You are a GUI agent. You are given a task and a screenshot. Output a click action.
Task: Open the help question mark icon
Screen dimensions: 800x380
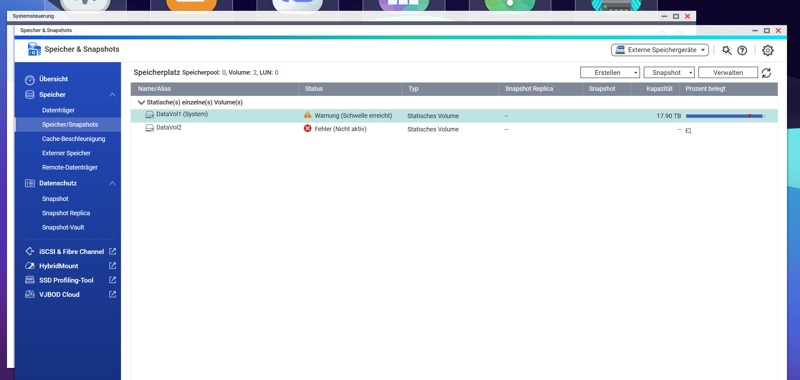click(742, 50)
